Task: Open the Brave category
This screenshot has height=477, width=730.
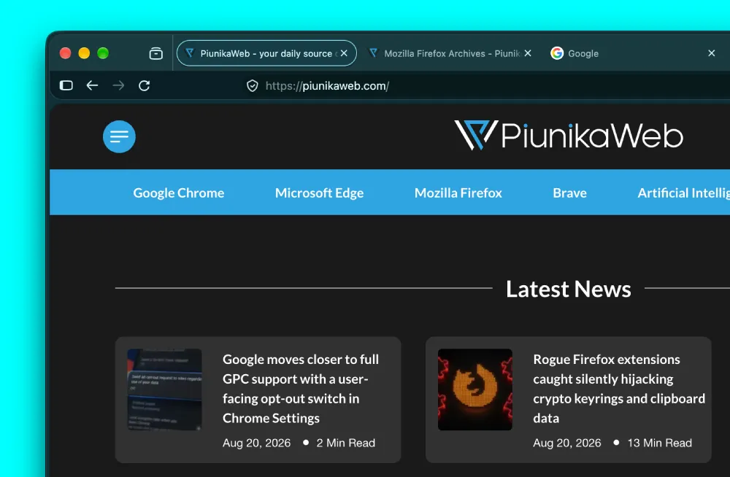Action: [569, 193]
